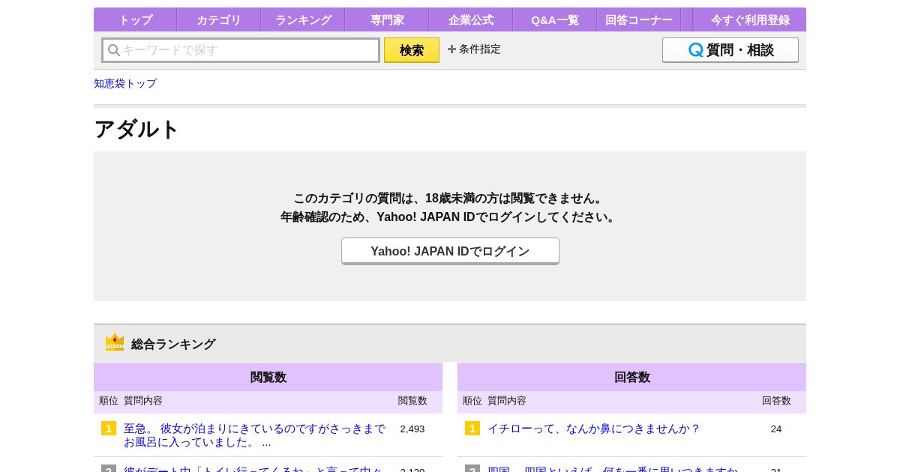Screen dimensions: 900x472
Task: Open the カテゴリ tab
Action: pos(219,19)
